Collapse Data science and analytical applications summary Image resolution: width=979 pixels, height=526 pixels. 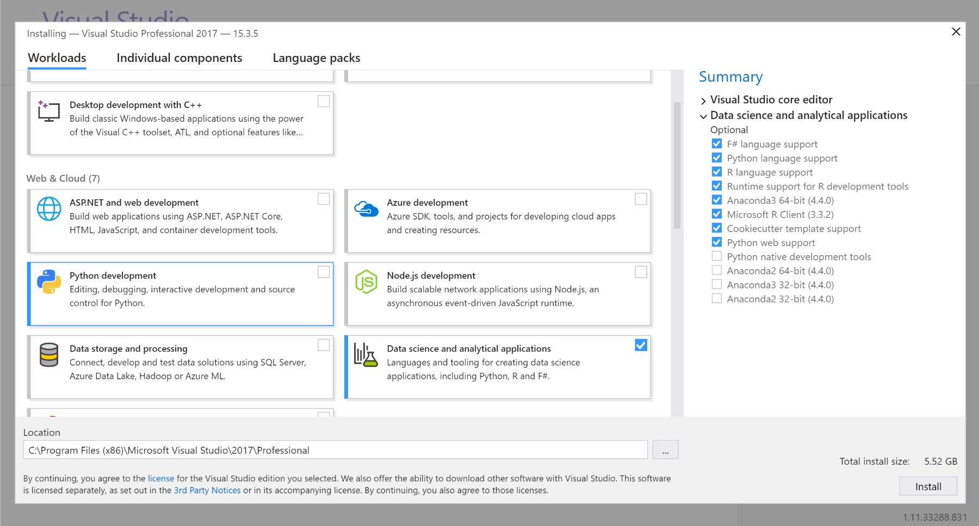(703, 116)
